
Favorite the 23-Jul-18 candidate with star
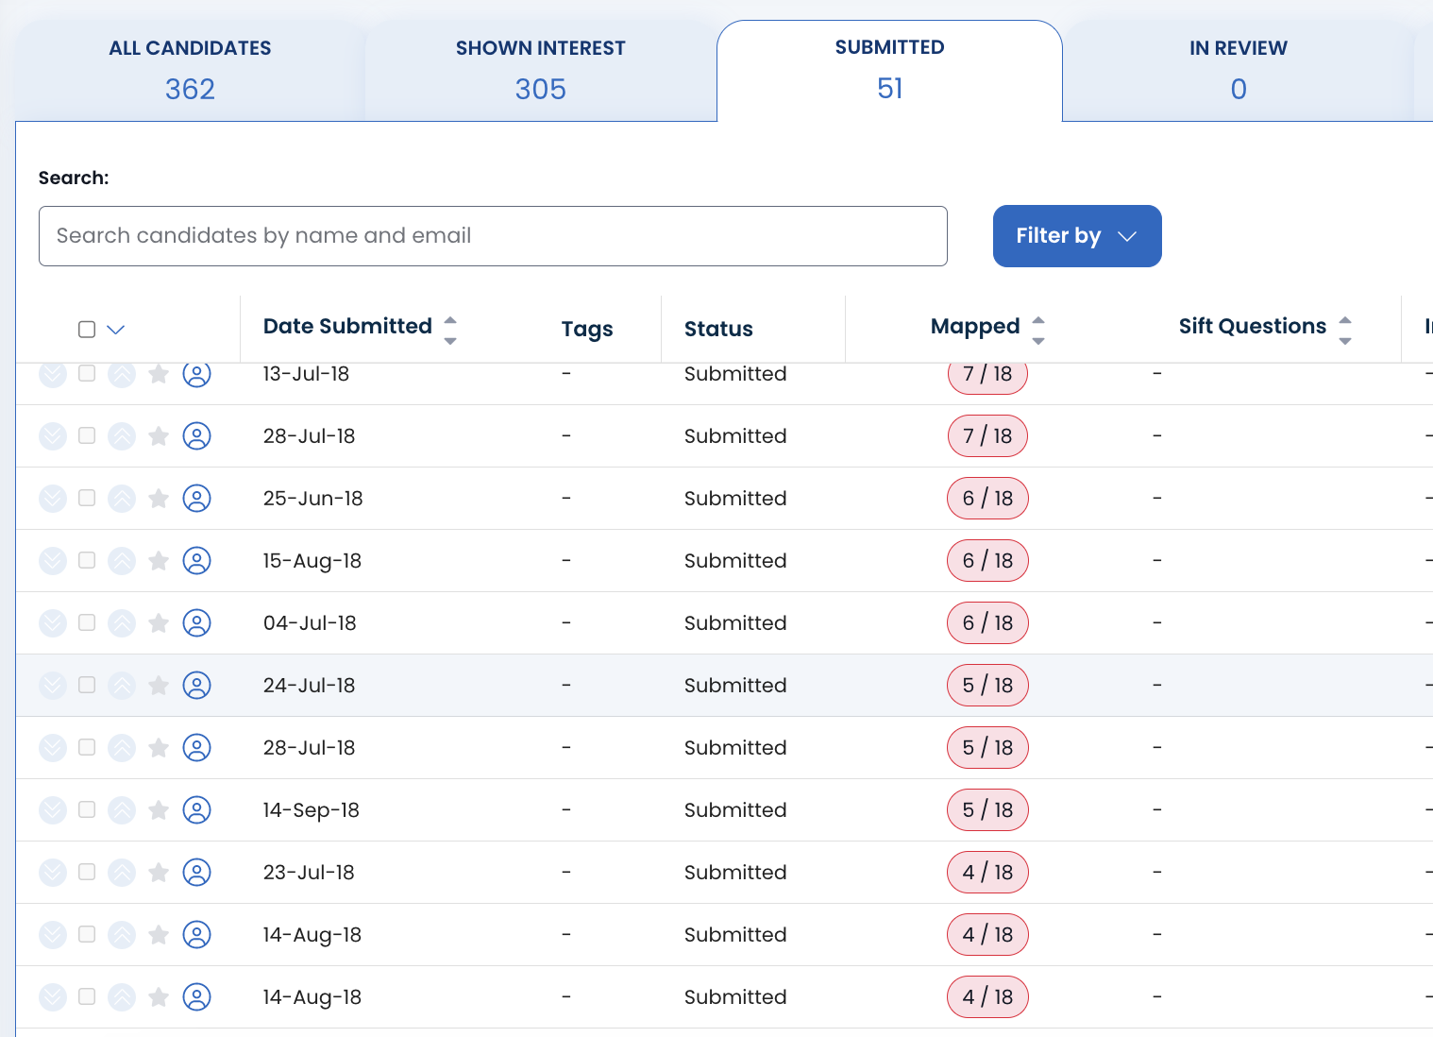[x=159, y=873]
